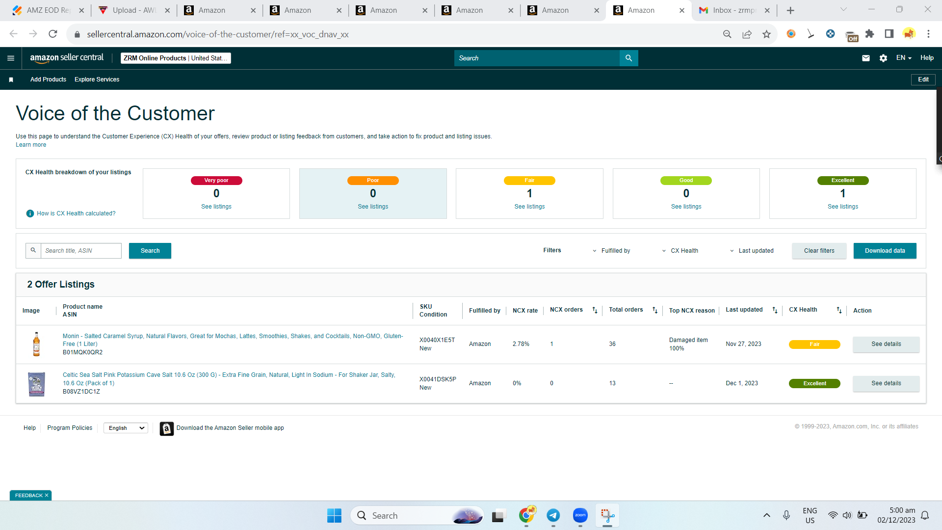The height and width of the screenshot is (530, 942).
Task: Open Celtic Sea Salt product link
Action: point(229,379)
